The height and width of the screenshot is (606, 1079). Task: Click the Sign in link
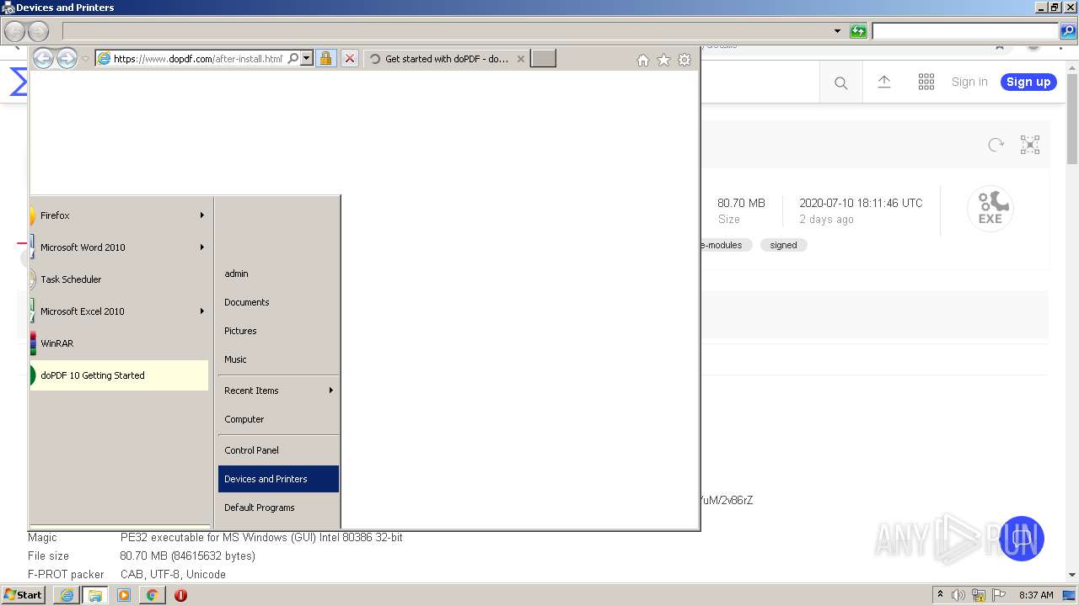pyautogui.click(x=969, y=82)
